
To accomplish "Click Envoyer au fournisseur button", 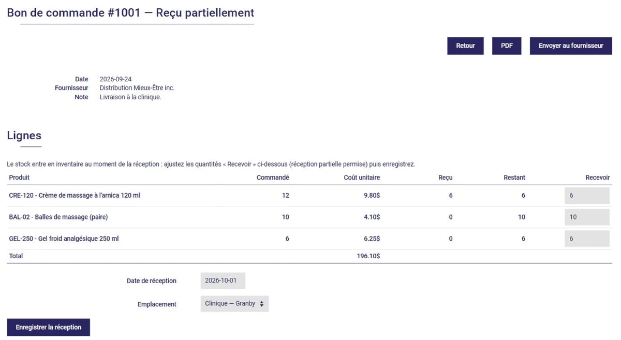I will click(x=571, y=46).
